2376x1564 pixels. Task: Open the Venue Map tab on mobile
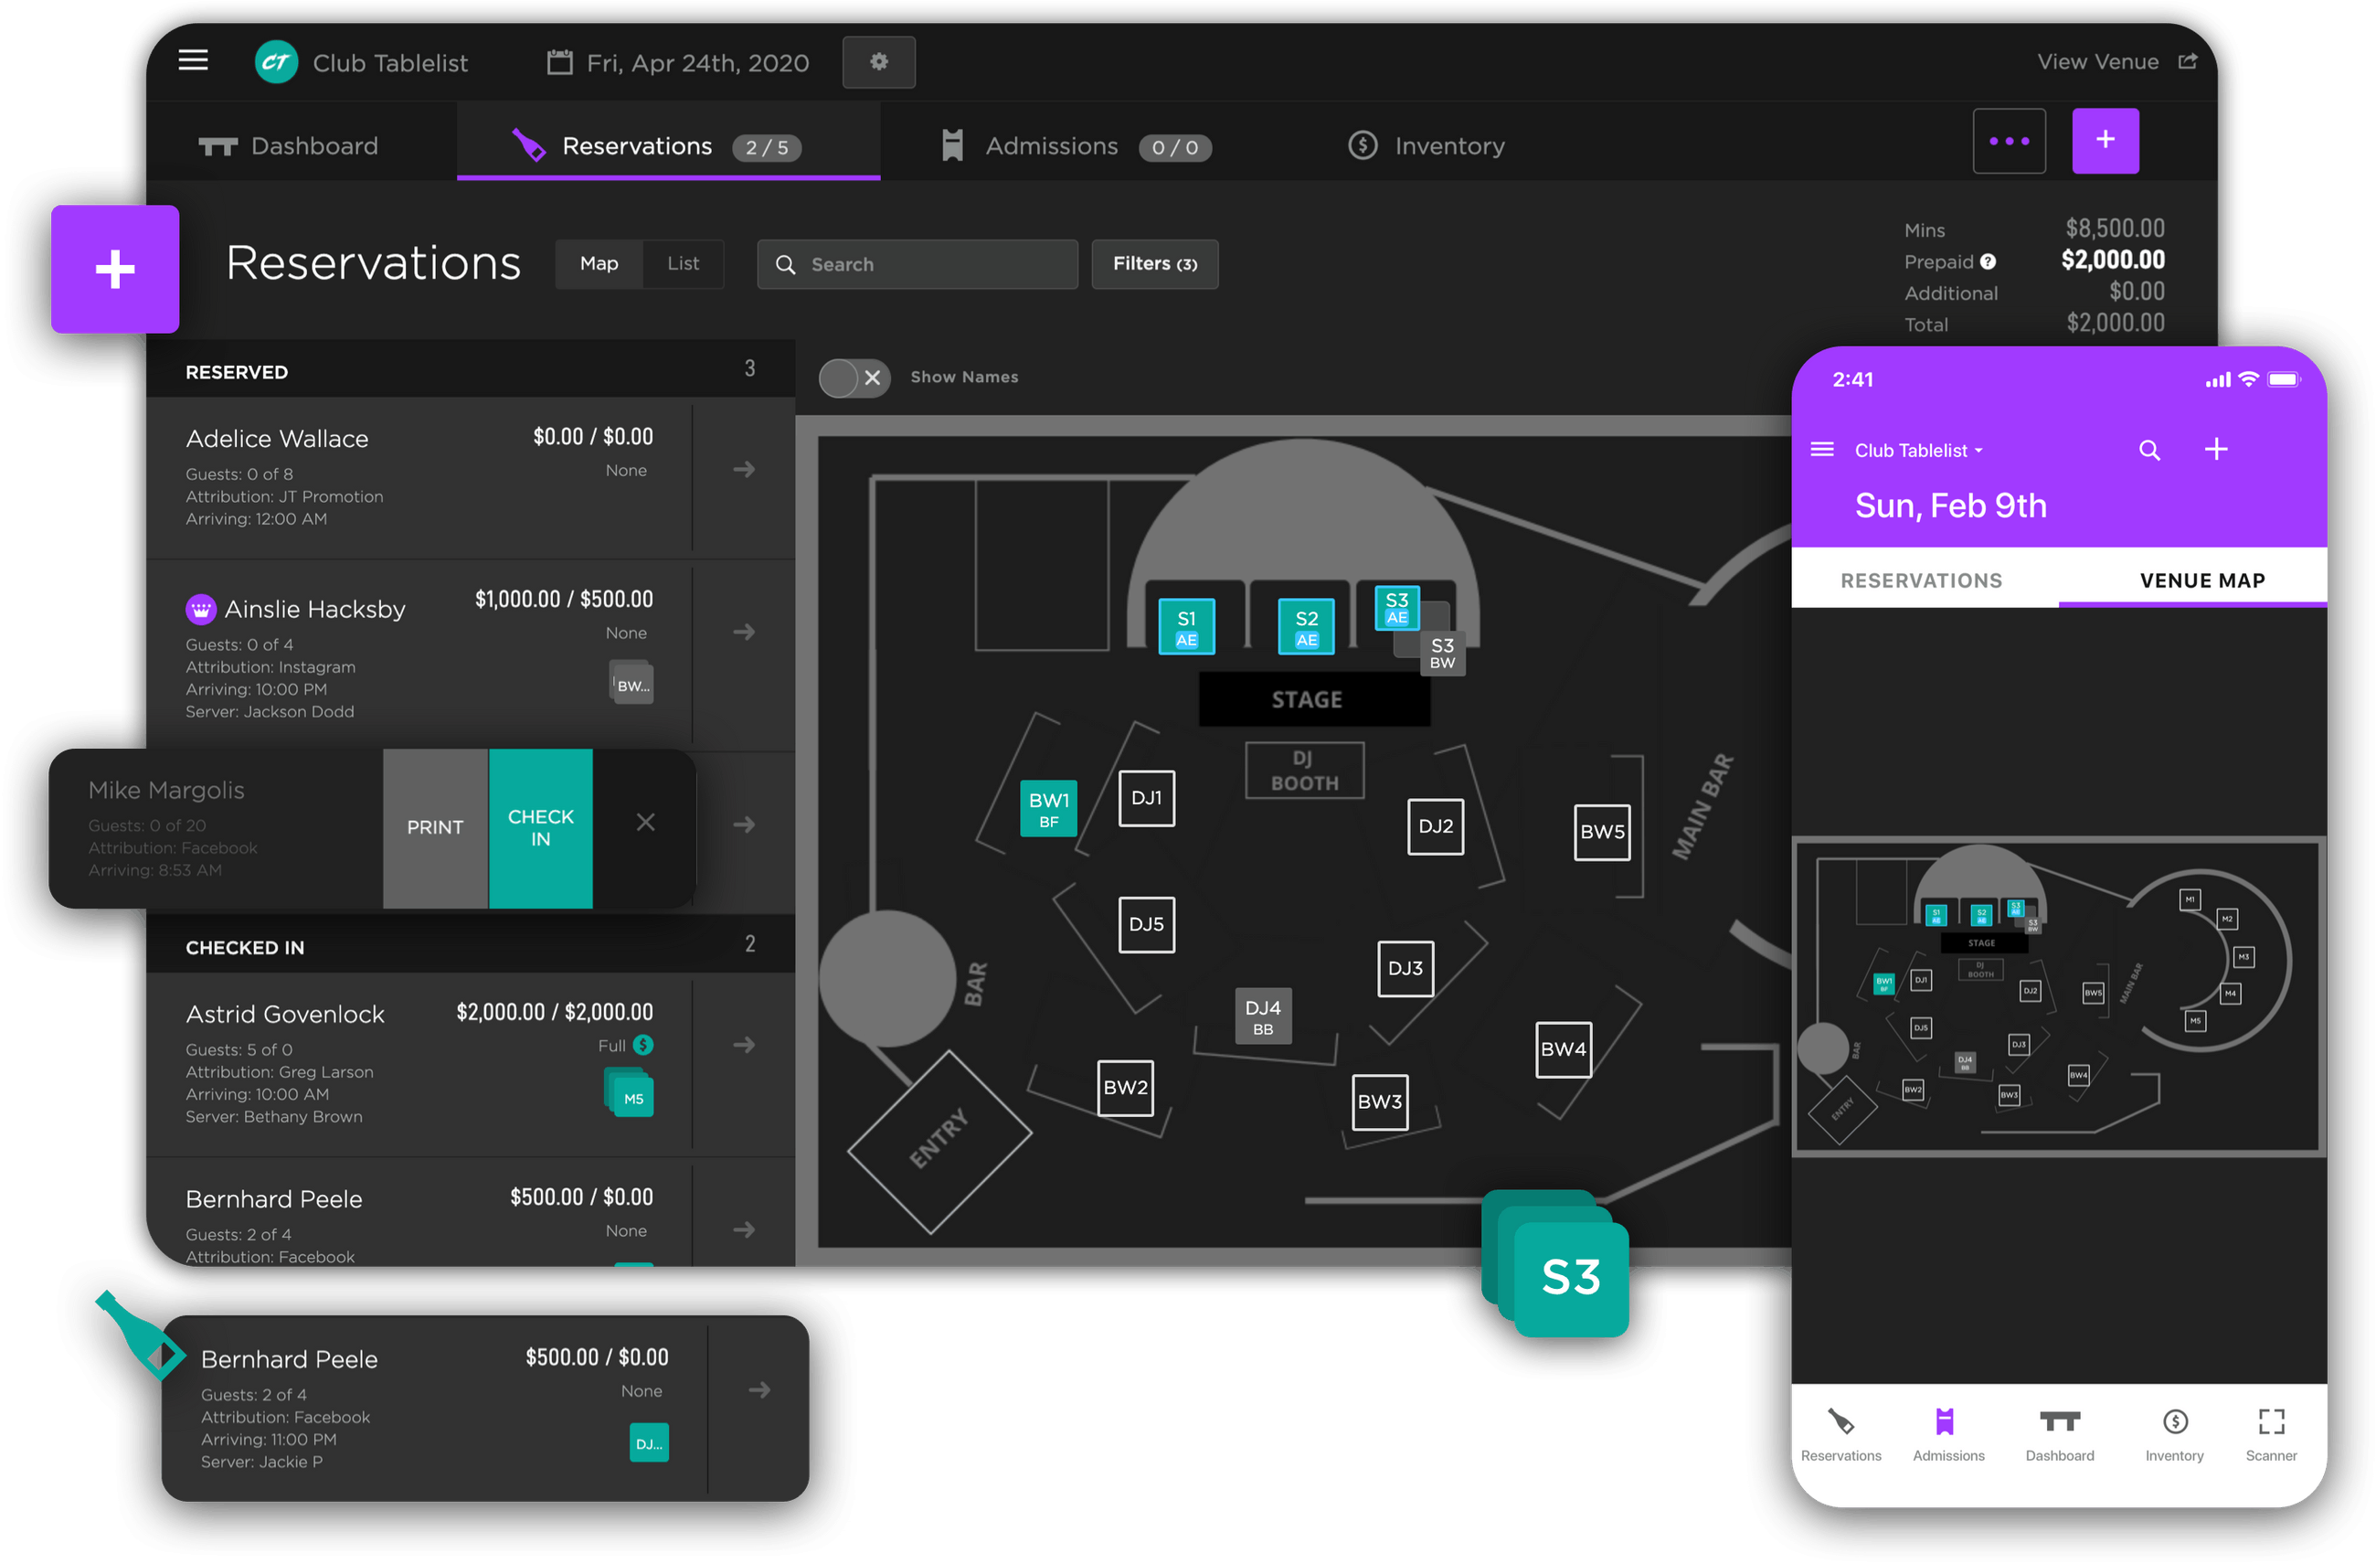2201,580
